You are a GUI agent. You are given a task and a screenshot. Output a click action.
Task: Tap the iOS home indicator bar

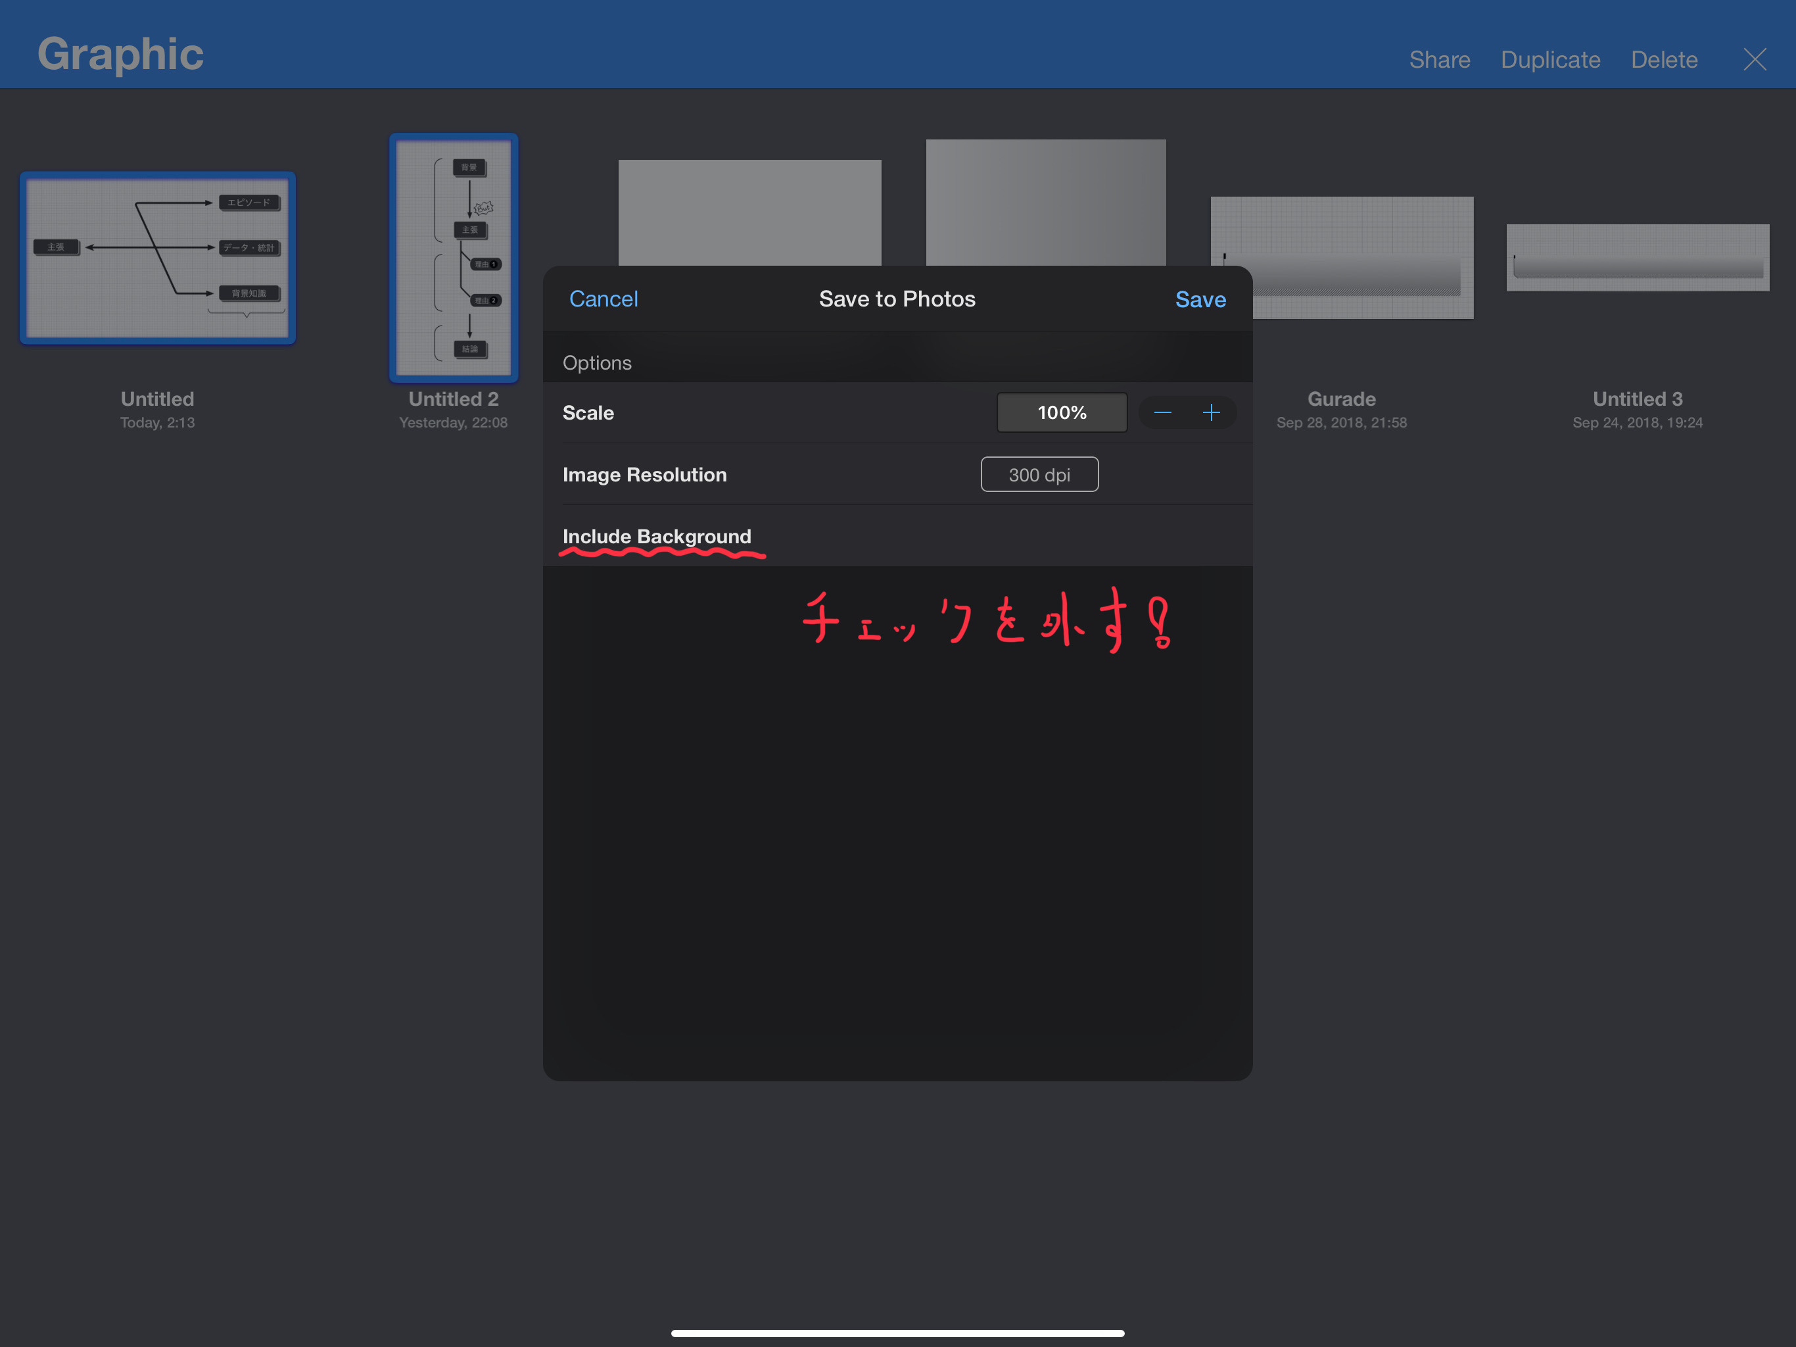coord(897,1333)
